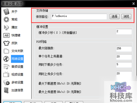The width and height of the screenshot is (137, 103).
Task: Click the buffer seconds field showing 2
Action: 124,32
